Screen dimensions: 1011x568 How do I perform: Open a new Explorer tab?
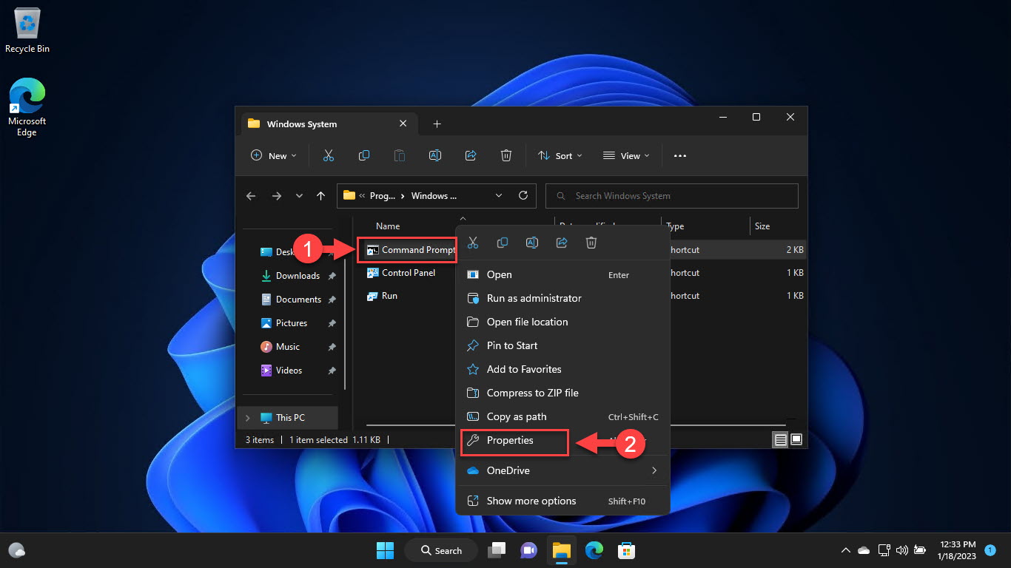437,124
